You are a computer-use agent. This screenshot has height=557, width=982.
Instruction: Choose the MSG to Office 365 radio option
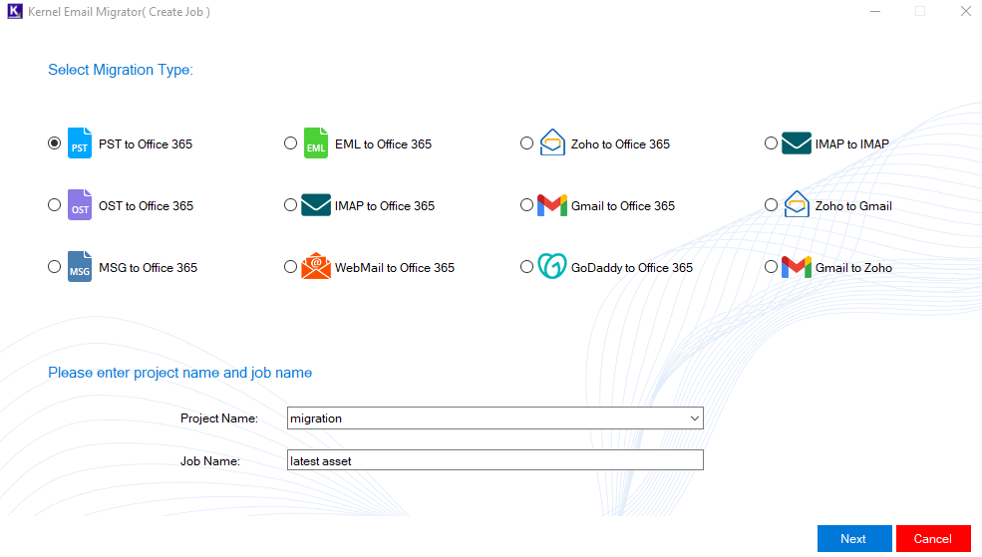pyautogui.click(x=55, y=267)
